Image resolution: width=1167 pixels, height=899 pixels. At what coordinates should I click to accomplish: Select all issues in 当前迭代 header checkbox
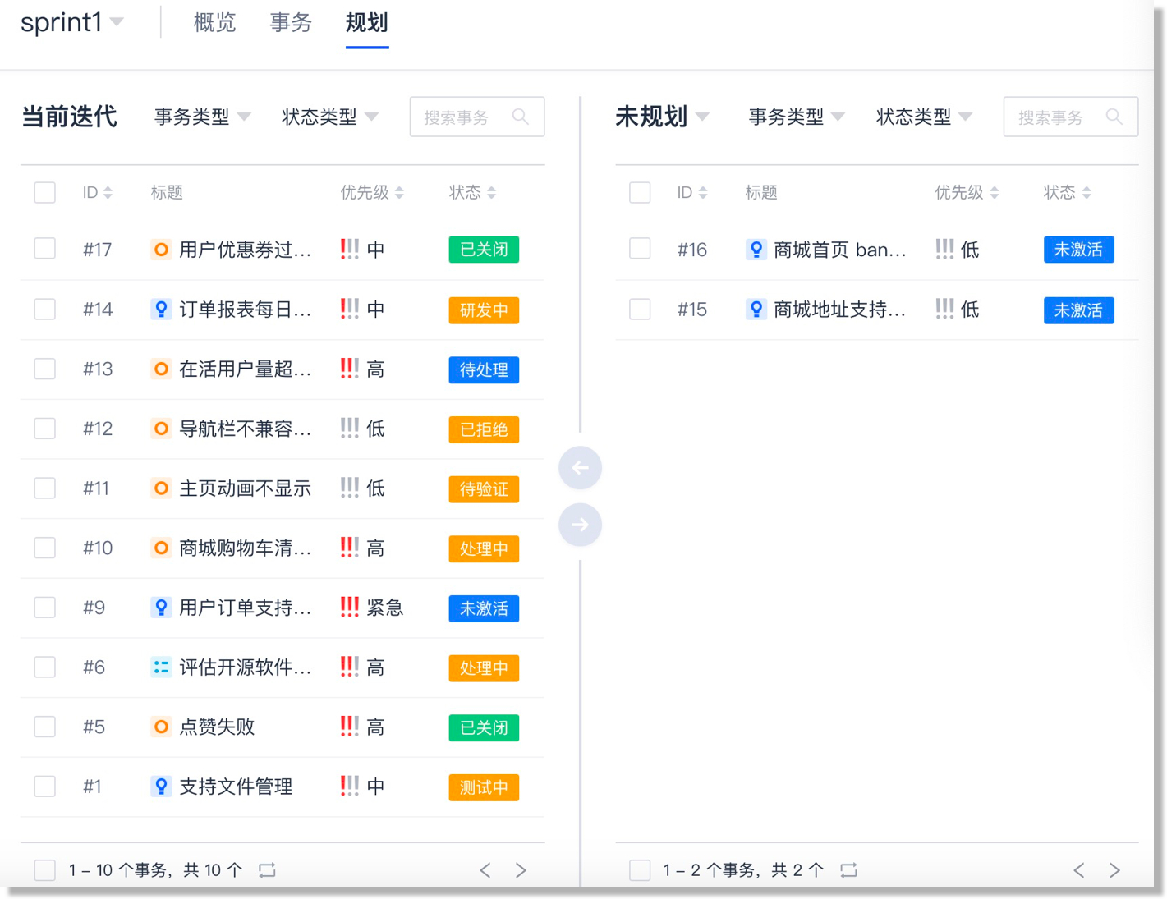tap(45, 192)
